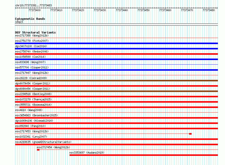Click red bar under esv3654863 (Besenbacher2015)
The height and width of the screenshot is (165, 225).
[116, 118]
